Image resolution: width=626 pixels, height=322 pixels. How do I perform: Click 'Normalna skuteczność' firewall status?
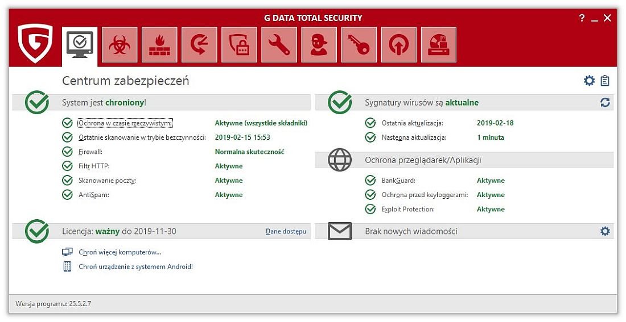[x=249, y=152]
